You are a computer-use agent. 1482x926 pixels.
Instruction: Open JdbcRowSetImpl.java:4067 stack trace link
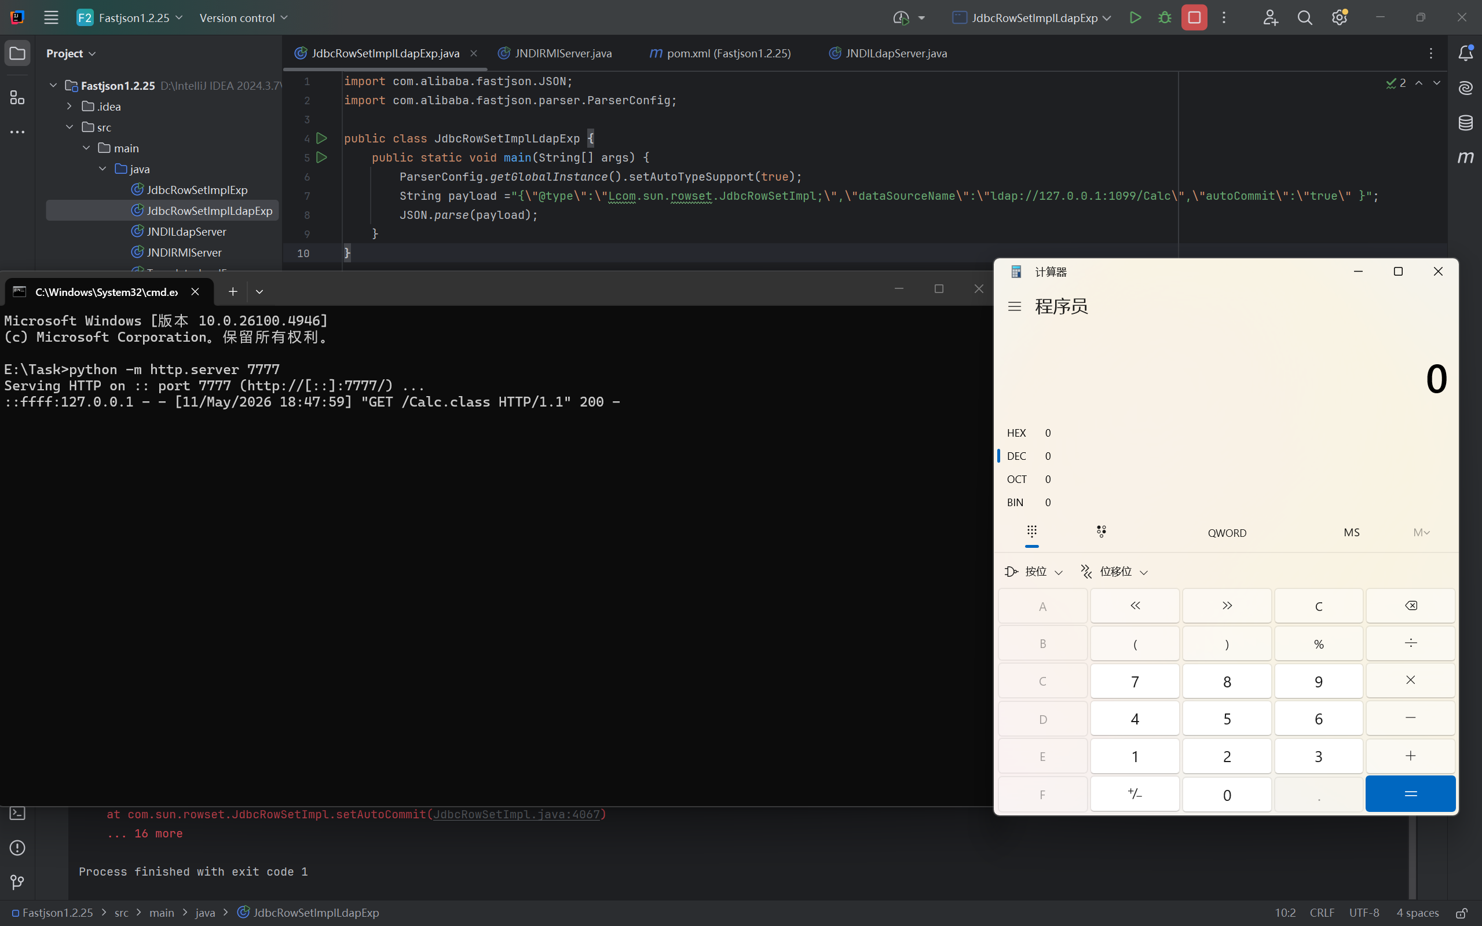point(516,814)
